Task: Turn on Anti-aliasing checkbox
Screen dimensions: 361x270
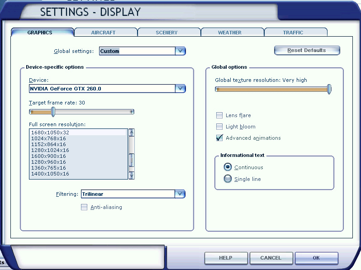Action: click(x=84, y=207)
